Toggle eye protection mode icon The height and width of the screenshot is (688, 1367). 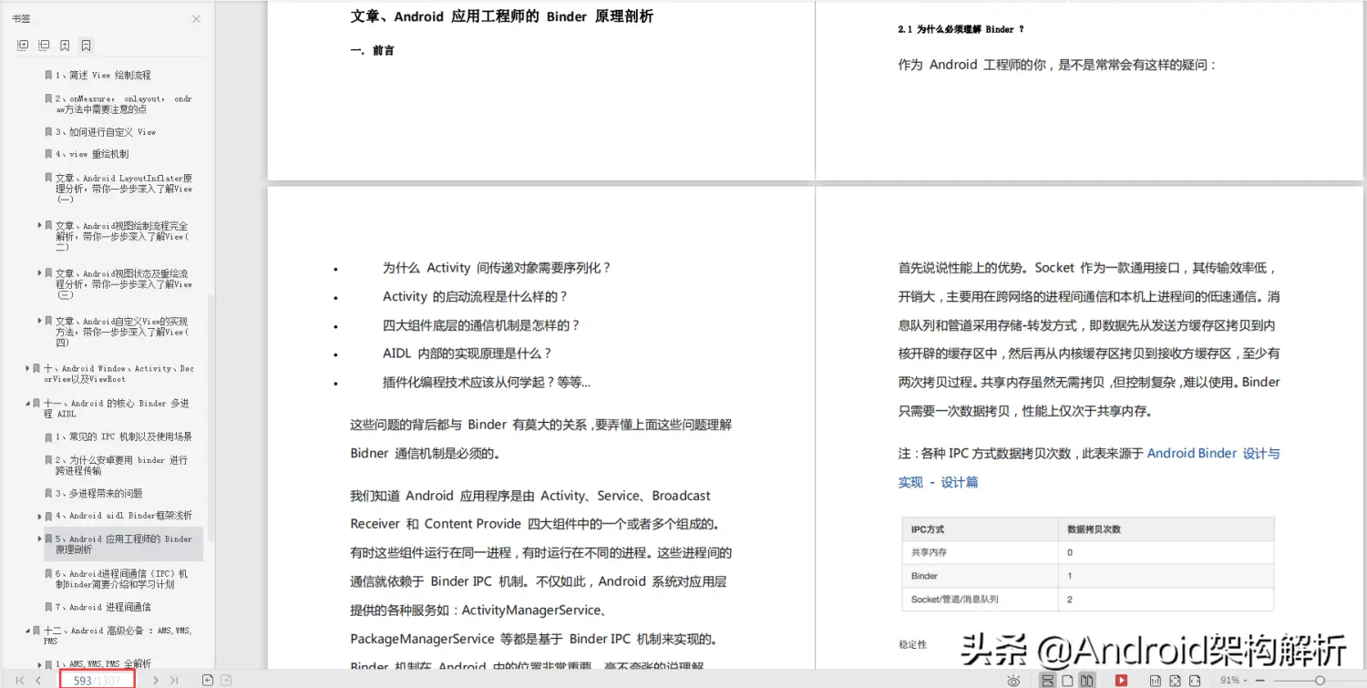coord(1013,681)
